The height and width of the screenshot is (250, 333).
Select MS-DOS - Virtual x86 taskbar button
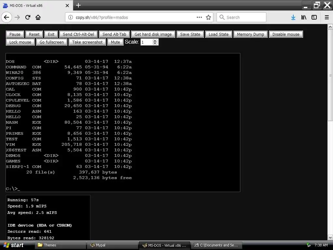[x=165, y=245]
